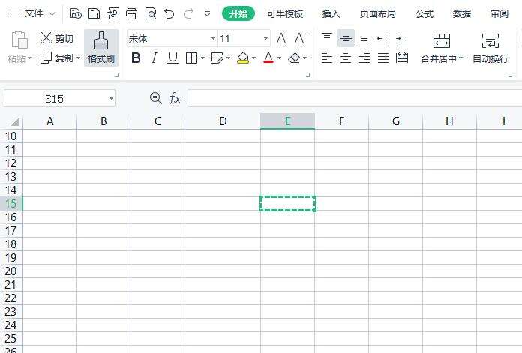Expand the quick access toolbar customize arrow

tap(207, 14)
